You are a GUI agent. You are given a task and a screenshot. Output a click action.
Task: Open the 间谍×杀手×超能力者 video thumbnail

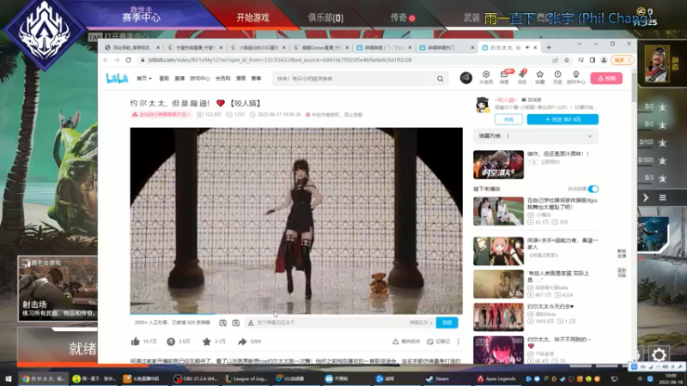(x=498, y=250)
